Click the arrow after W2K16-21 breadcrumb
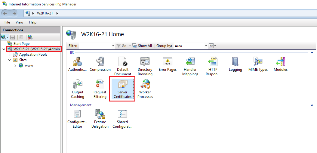The height and width of the screenshot is (153, 317). [57, 13]
